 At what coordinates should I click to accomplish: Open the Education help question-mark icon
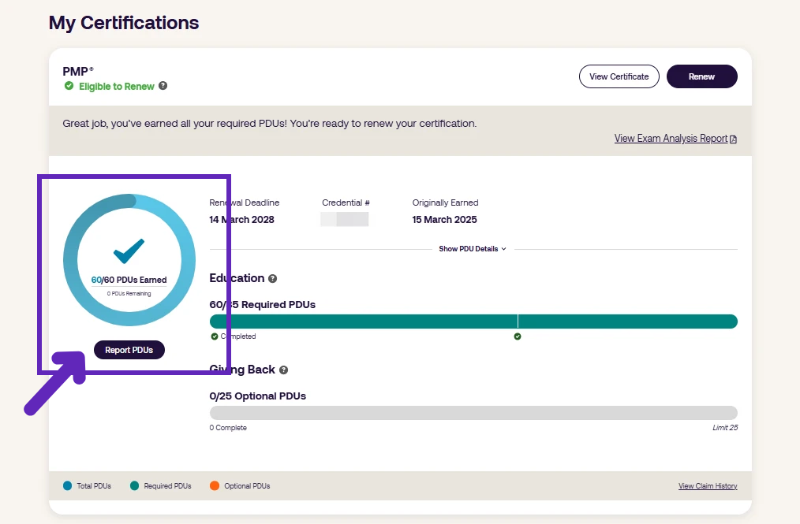pos(272,278)
